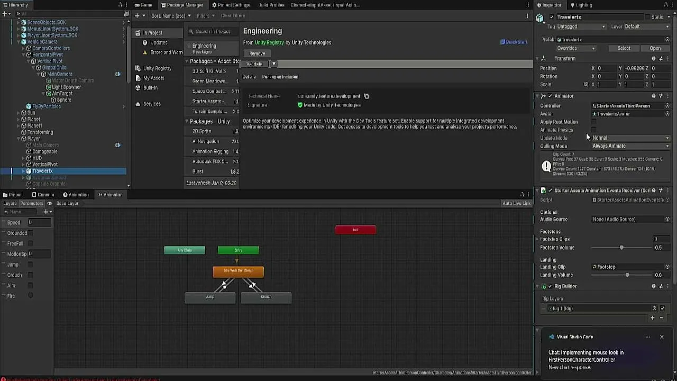The width and height of the screenshot is (677, 381).
Task: Expand the Sun hierarchy item
Action: (x=17, y=113)
